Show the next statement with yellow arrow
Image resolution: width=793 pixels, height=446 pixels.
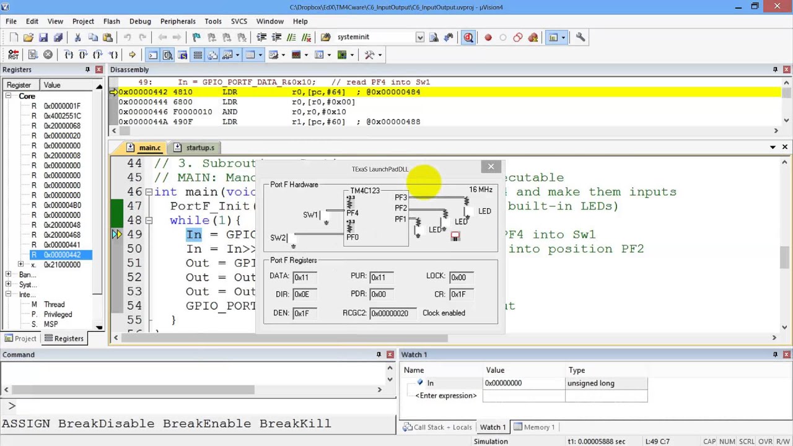tap(132, 55)
